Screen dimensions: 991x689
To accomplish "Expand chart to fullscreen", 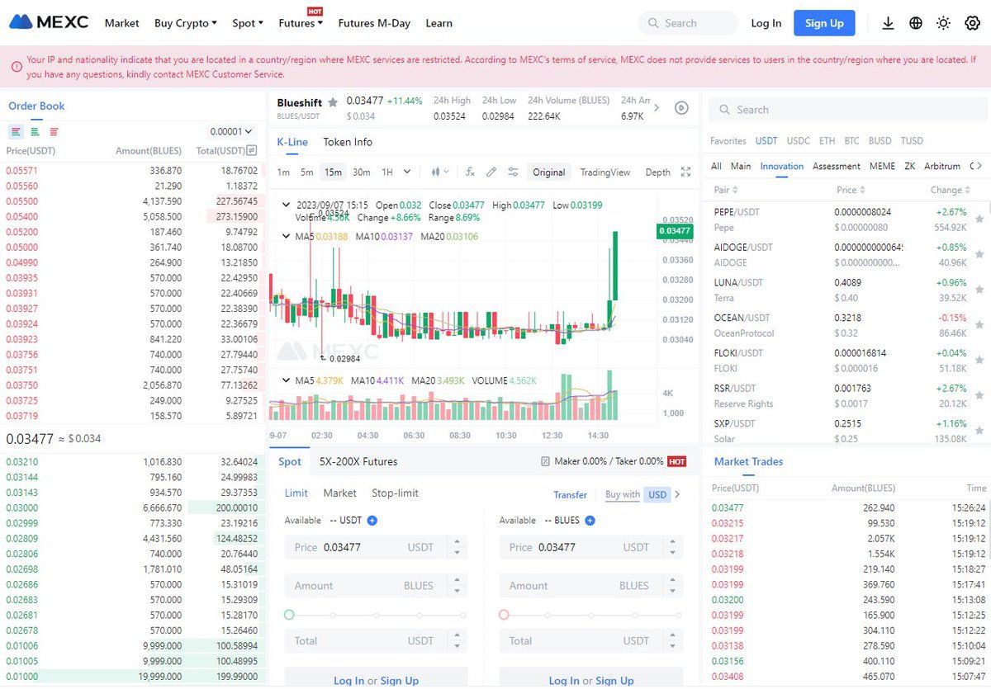I will click(685, 172).
